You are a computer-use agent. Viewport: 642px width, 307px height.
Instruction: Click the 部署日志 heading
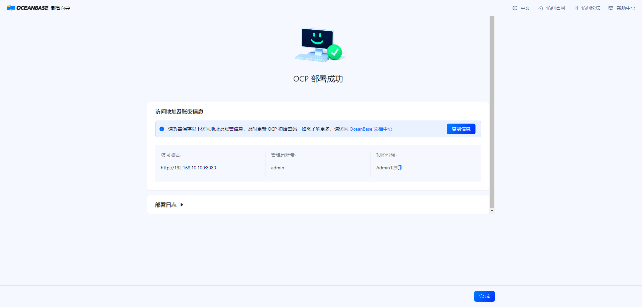tap(166, 205)
